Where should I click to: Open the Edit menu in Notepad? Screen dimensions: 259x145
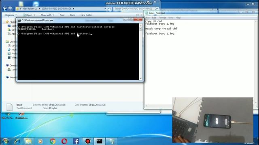pyautogui.click(x=154, y=18)
